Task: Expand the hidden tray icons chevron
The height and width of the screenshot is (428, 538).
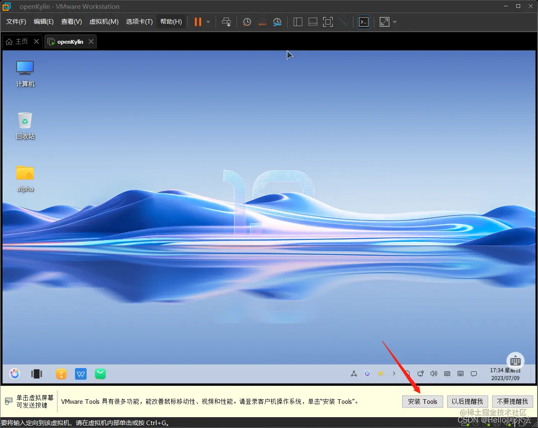Action: coord(394,373)
